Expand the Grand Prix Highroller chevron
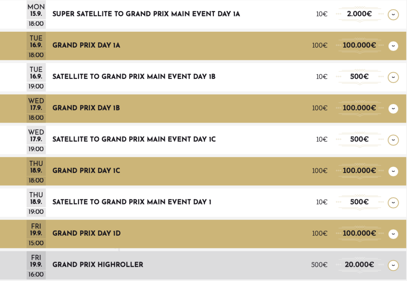 tap(393, 265)
